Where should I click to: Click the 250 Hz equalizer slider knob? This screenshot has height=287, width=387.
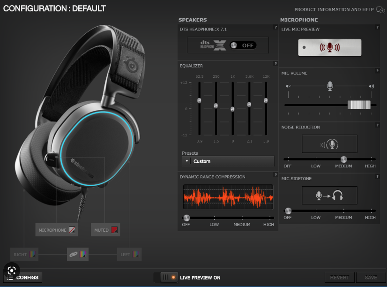tap(216, 106)
